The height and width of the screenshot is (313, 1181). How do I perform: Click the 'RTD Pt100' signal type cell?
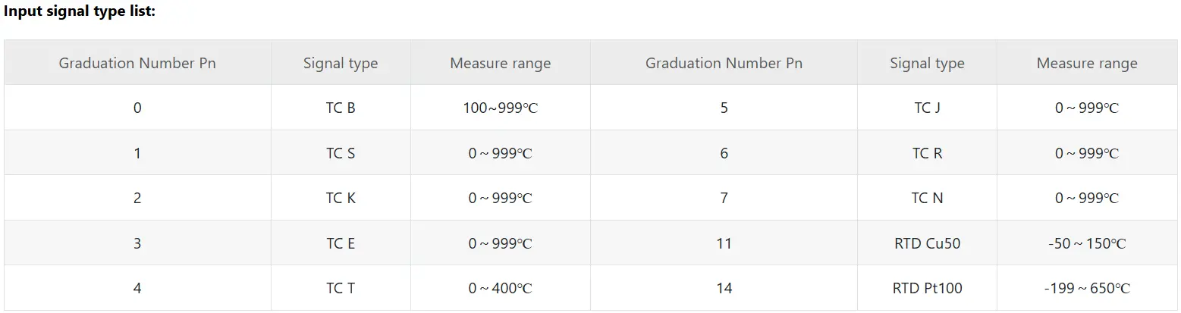927,288
